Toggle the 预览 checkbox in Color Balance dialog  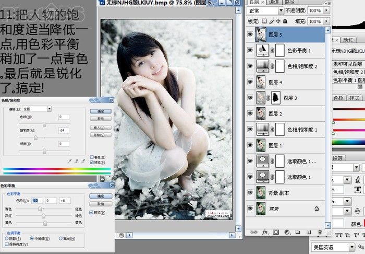(x=91, y=213)
